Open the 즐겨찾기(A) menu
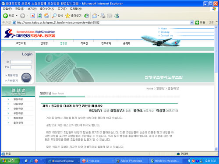 pyautogui.click(x=47, y=9)
